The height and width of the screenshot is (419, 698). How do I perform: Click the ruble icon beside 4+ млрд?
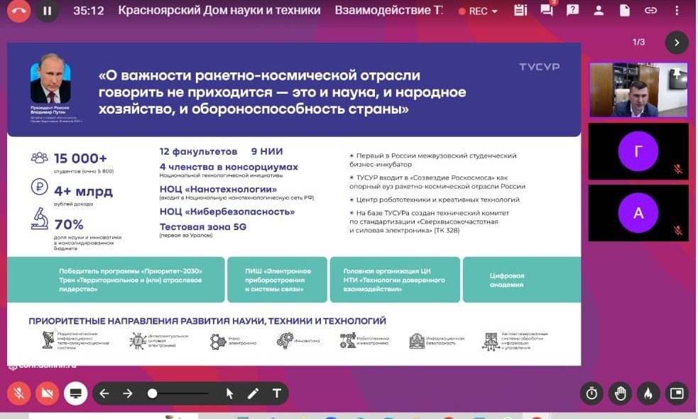click(x=40, y=187)
